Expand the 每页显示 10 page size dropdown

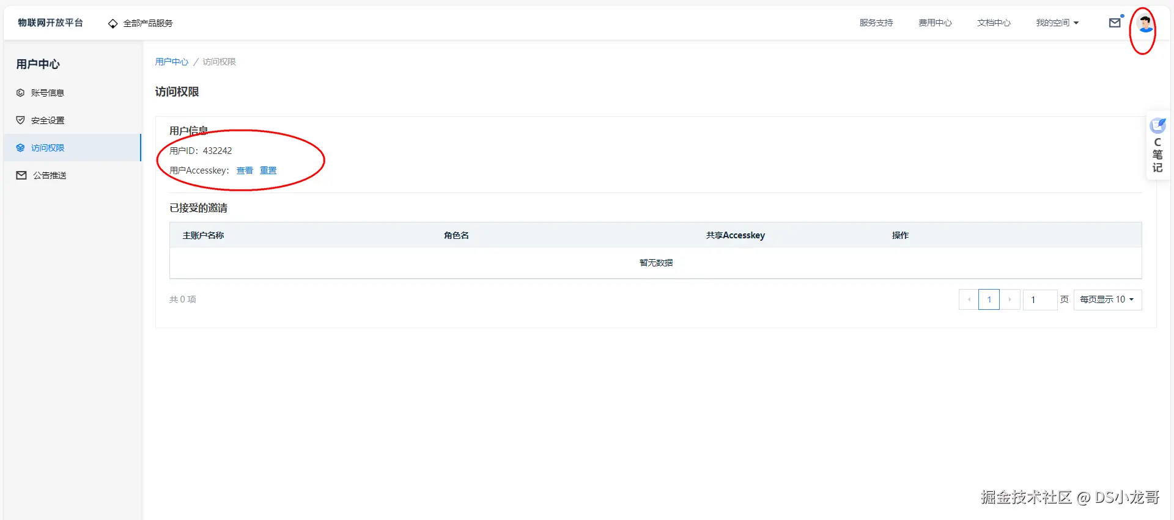point(1107,299)
